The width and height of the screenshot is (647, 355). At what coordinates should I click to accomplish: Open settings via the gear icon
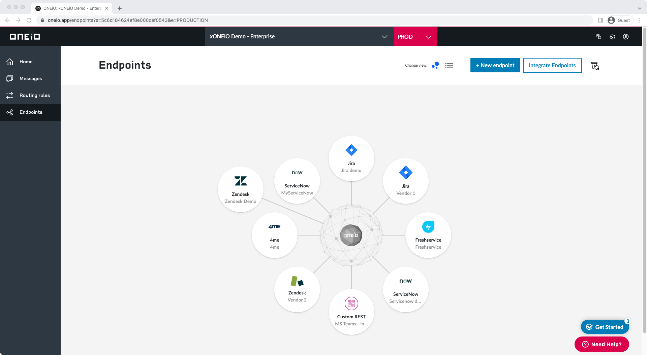612,37
